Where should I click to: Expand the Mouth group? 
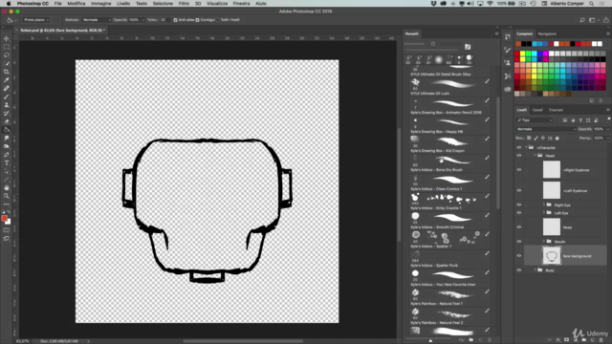click(544, 242)
